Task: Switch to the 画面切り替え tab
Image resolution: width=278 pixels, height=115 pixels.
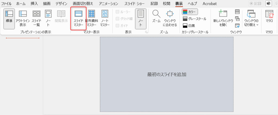Action: click(83, 4)
